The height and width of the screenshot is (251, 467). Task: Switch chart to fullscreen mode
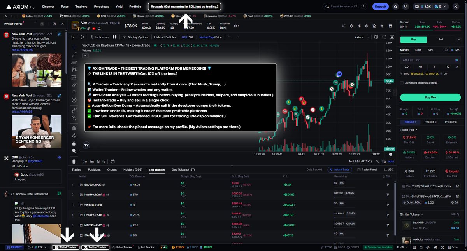(384, 37)
